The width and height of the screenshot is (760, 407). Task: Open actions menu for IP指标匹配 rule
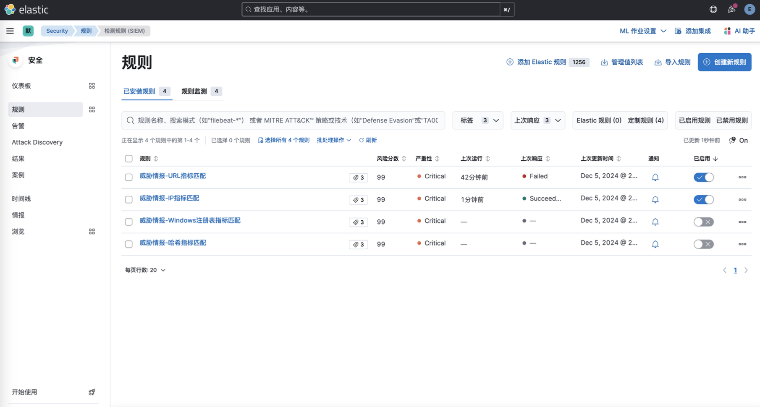tap(742, 199)
